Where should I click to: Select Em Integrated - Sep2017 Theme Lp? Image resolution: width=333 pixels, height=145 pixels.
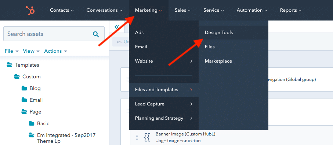tap(66, 138)
